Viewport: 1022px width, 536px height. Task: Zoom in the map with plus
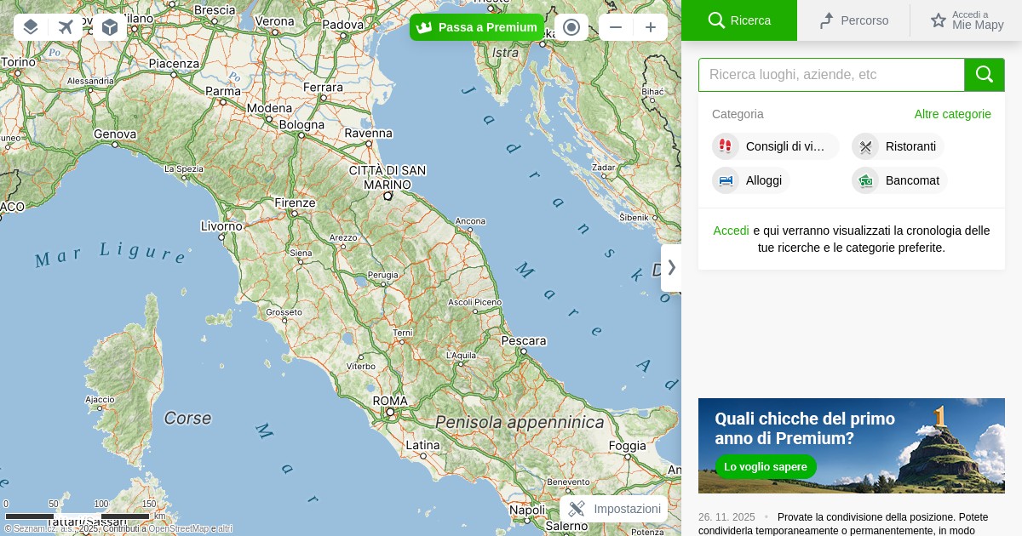(x=651, y=27)
